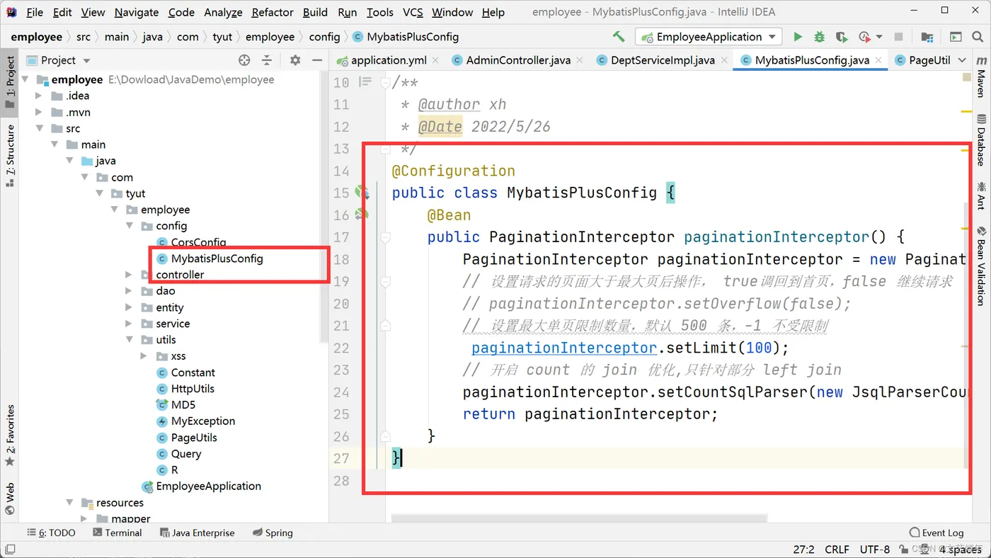The image size is (991, 558).
Task: Expand the dao package
Action: [x=129, y=290]
